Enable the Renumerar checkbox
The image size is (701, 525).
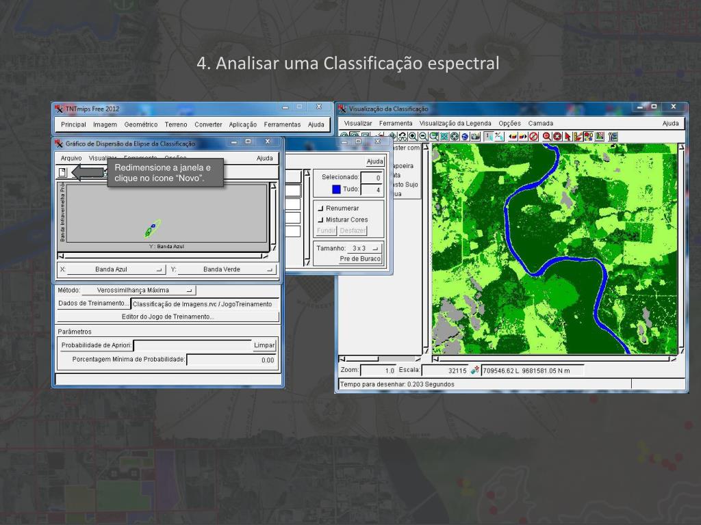coord(320,208)
